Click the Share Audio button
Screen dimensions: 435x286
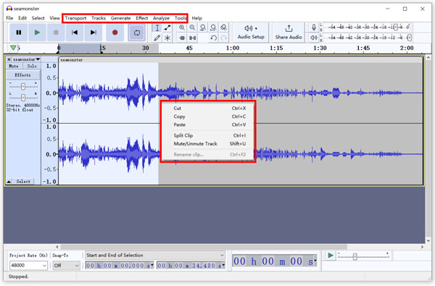[x=289, y=33]
